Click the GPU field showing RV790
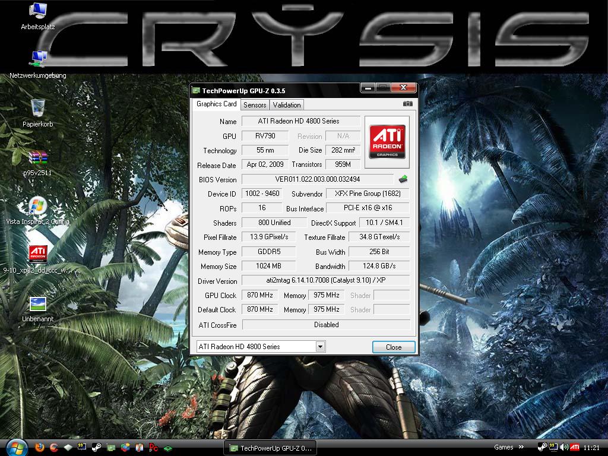The image size is (608, 456). (265, 136)
